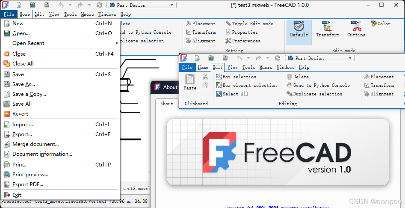This screenshot has height=208, width=405.
Task: Choose Save from the File menu
Action: coord(60,74)
